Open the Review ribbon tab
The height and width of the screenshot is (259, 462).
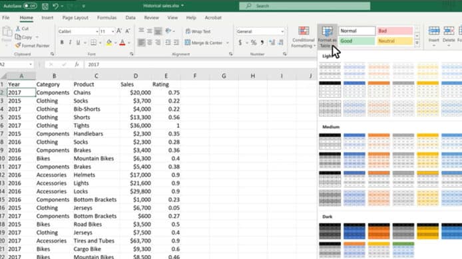[151, 18]
